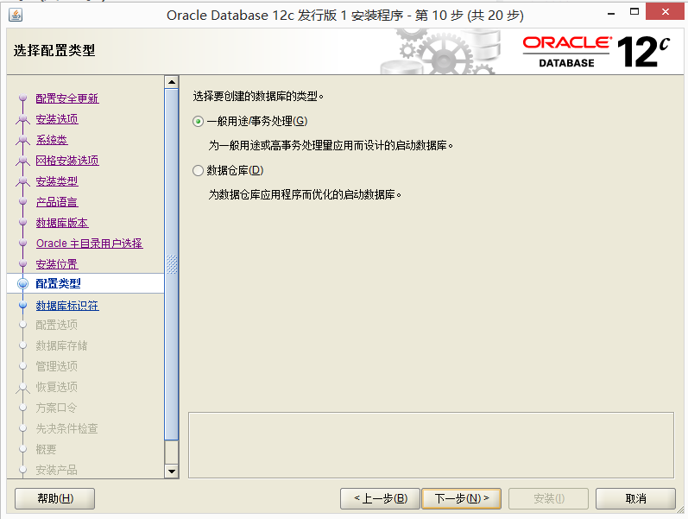This screenshot has width=688, height=519.
Task: Click the greyed 恢复选项 step text
Action: (x=57, y=387)
